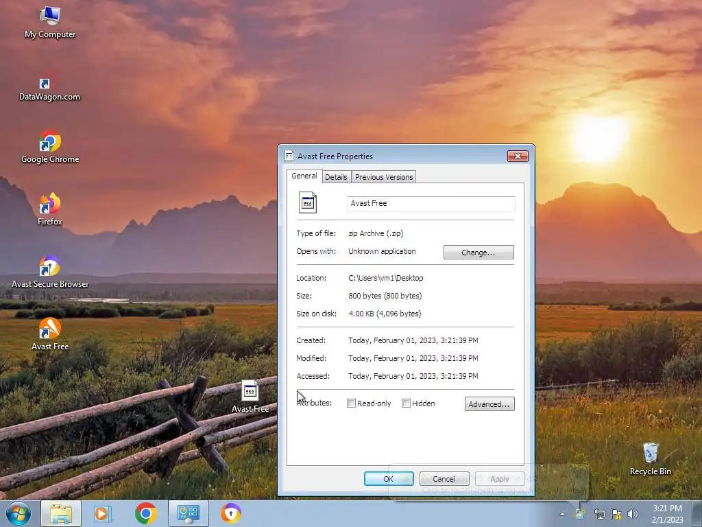Click the file name field containing Avast Free
Screen dimensions: 702x527
pos(431,203)
